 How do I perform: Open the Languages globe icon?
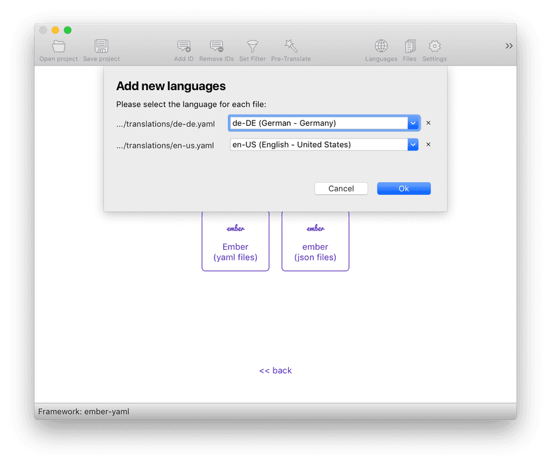tap(381, 46)
